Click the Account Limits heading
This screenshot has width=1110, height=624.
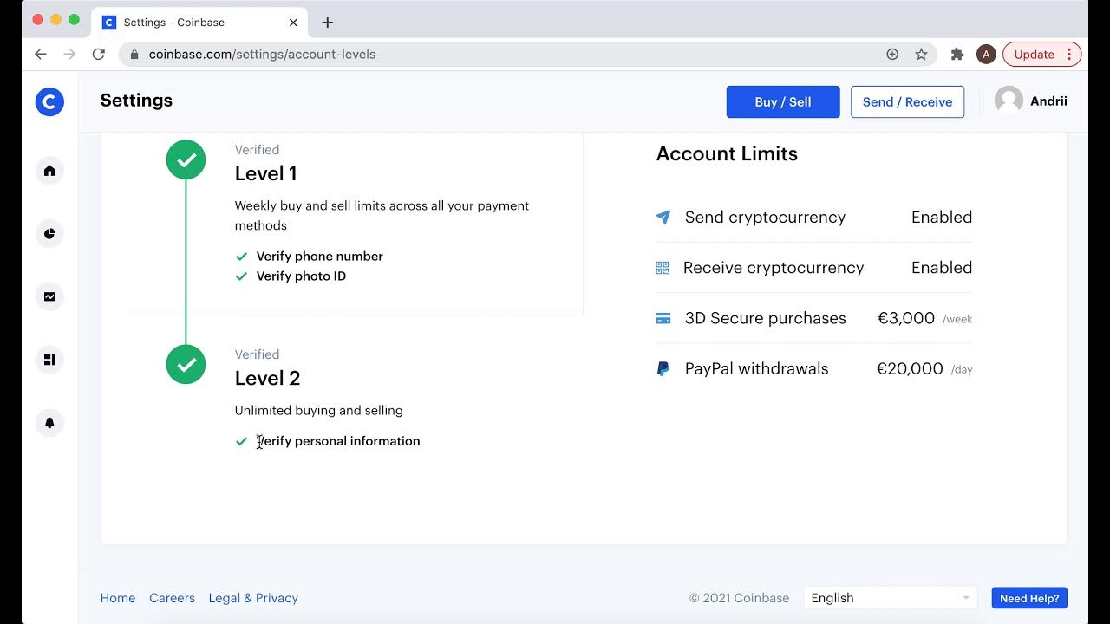[x=727, y=153]
